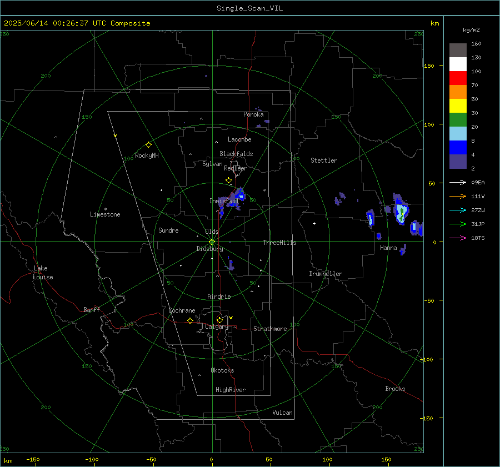500x467 pixels.
Task: Click the ThreeHills label
Action: tap(279, 243)
